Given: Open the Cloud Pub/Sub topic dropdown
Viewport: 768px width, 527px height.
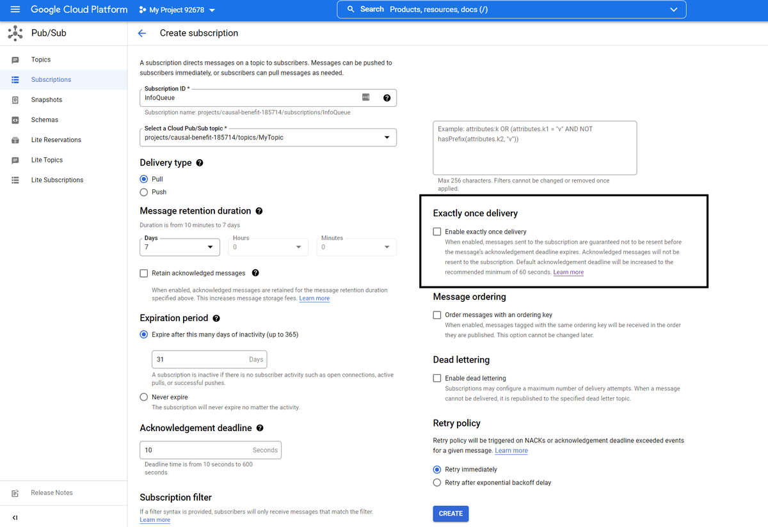Looking at the screenshot, I should pos(268,138).
